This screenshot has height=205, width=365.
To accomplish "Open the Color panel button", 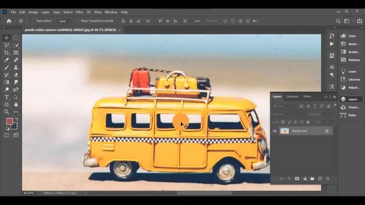I will [x=348, y=36].
